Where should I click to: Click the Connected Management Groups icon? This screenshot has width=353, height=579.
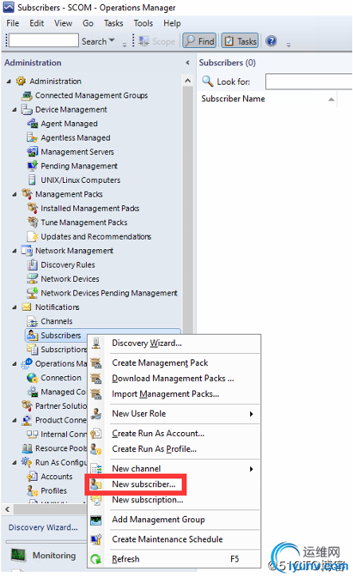click(x=26, y=95)
